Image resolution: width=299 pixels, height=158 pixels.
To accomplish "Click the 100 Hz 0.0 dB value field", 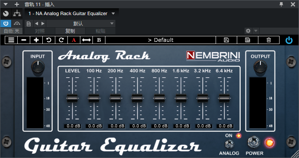I will tap(94, 126).
